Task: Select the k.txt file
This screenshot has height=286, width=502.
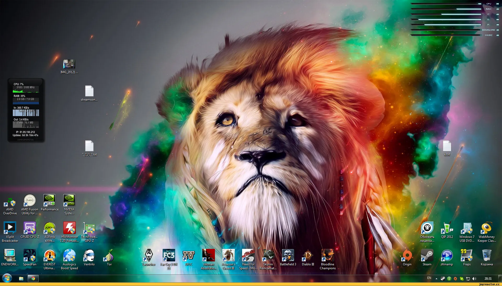Action: tap(447, 148)
